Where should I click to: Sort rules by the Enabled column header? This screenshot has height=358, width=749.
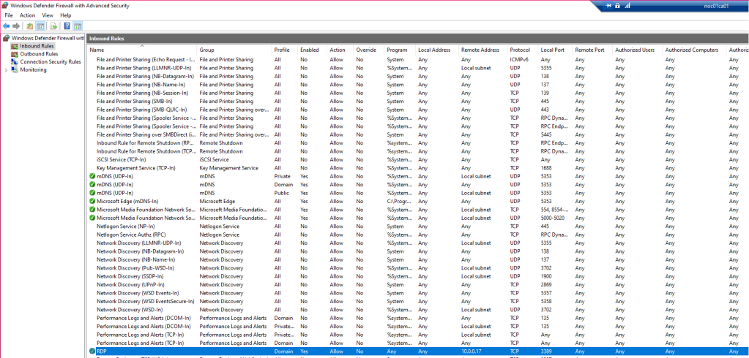(x=309, y=50)
